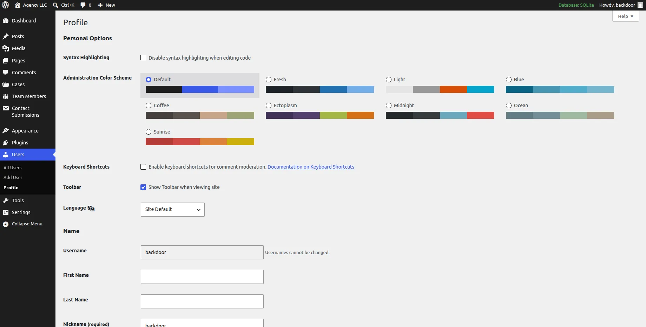Open the Posts menu label
Screen dimensions: 646x327
pos(18,36)
